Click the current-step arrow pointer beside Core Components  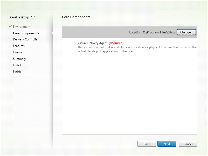(52, 33)
